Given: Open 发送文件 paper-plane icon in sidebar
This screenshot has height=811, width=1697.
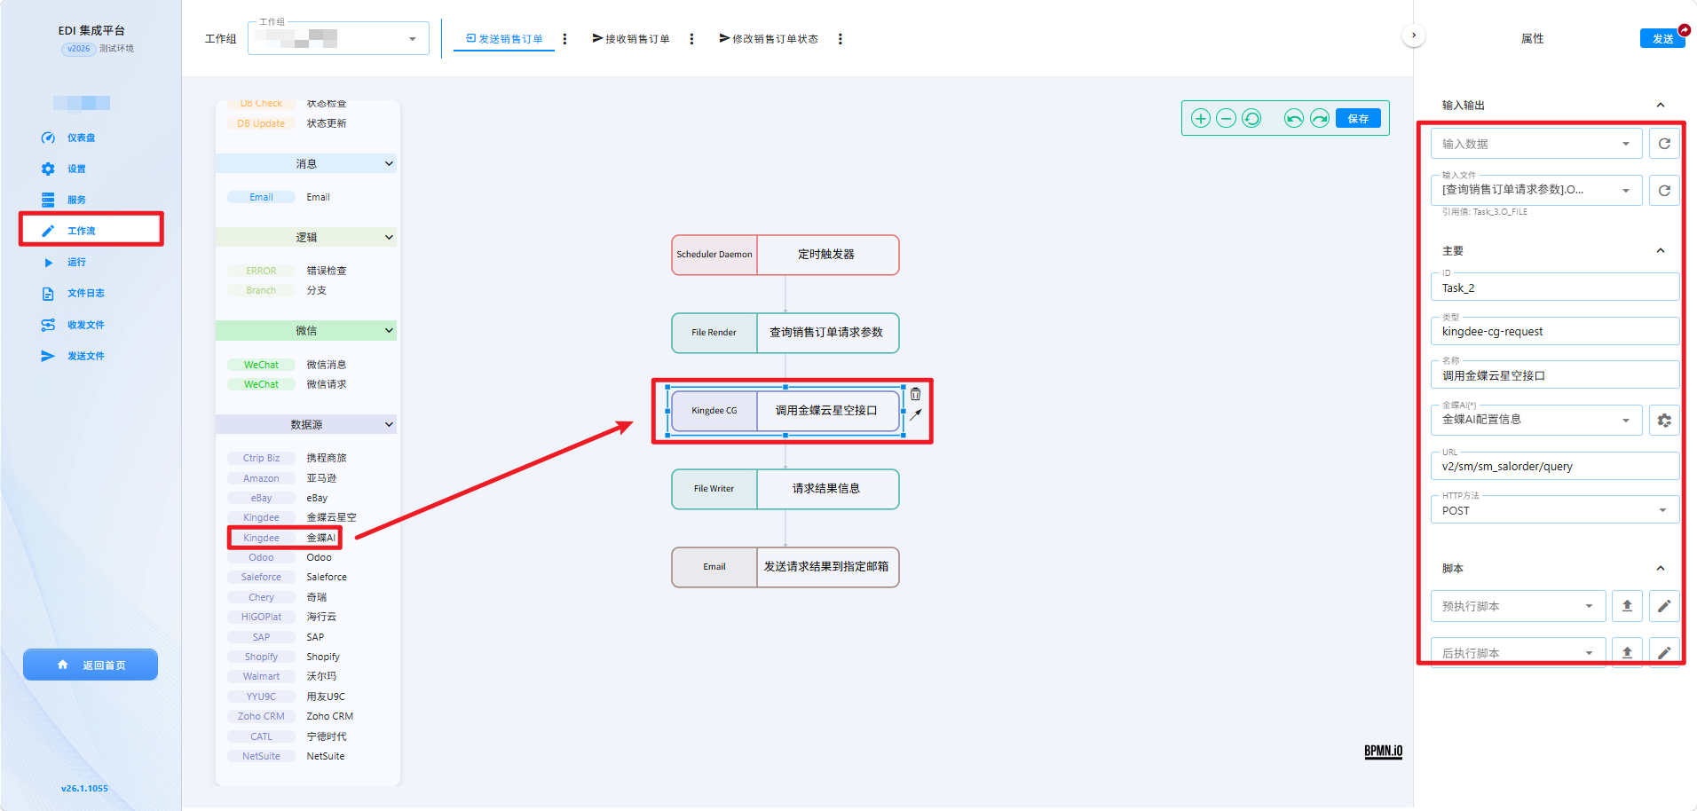Looking at the screenshot, I should (48, 356).
